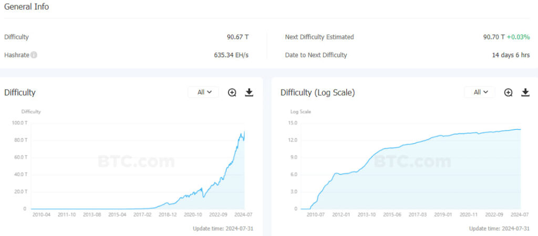Click the Hashrate info icon
The height and width of the screenshot is (236, 538).
click(x=34, y=55)
